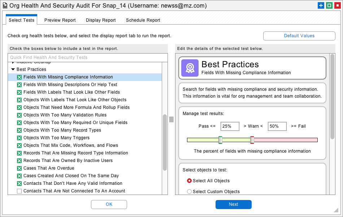The width and height of the screenshot is (343, 217).
Task: Click 'The percent of fields with missing compliance information' caption
Action: (x=252, y=151)
